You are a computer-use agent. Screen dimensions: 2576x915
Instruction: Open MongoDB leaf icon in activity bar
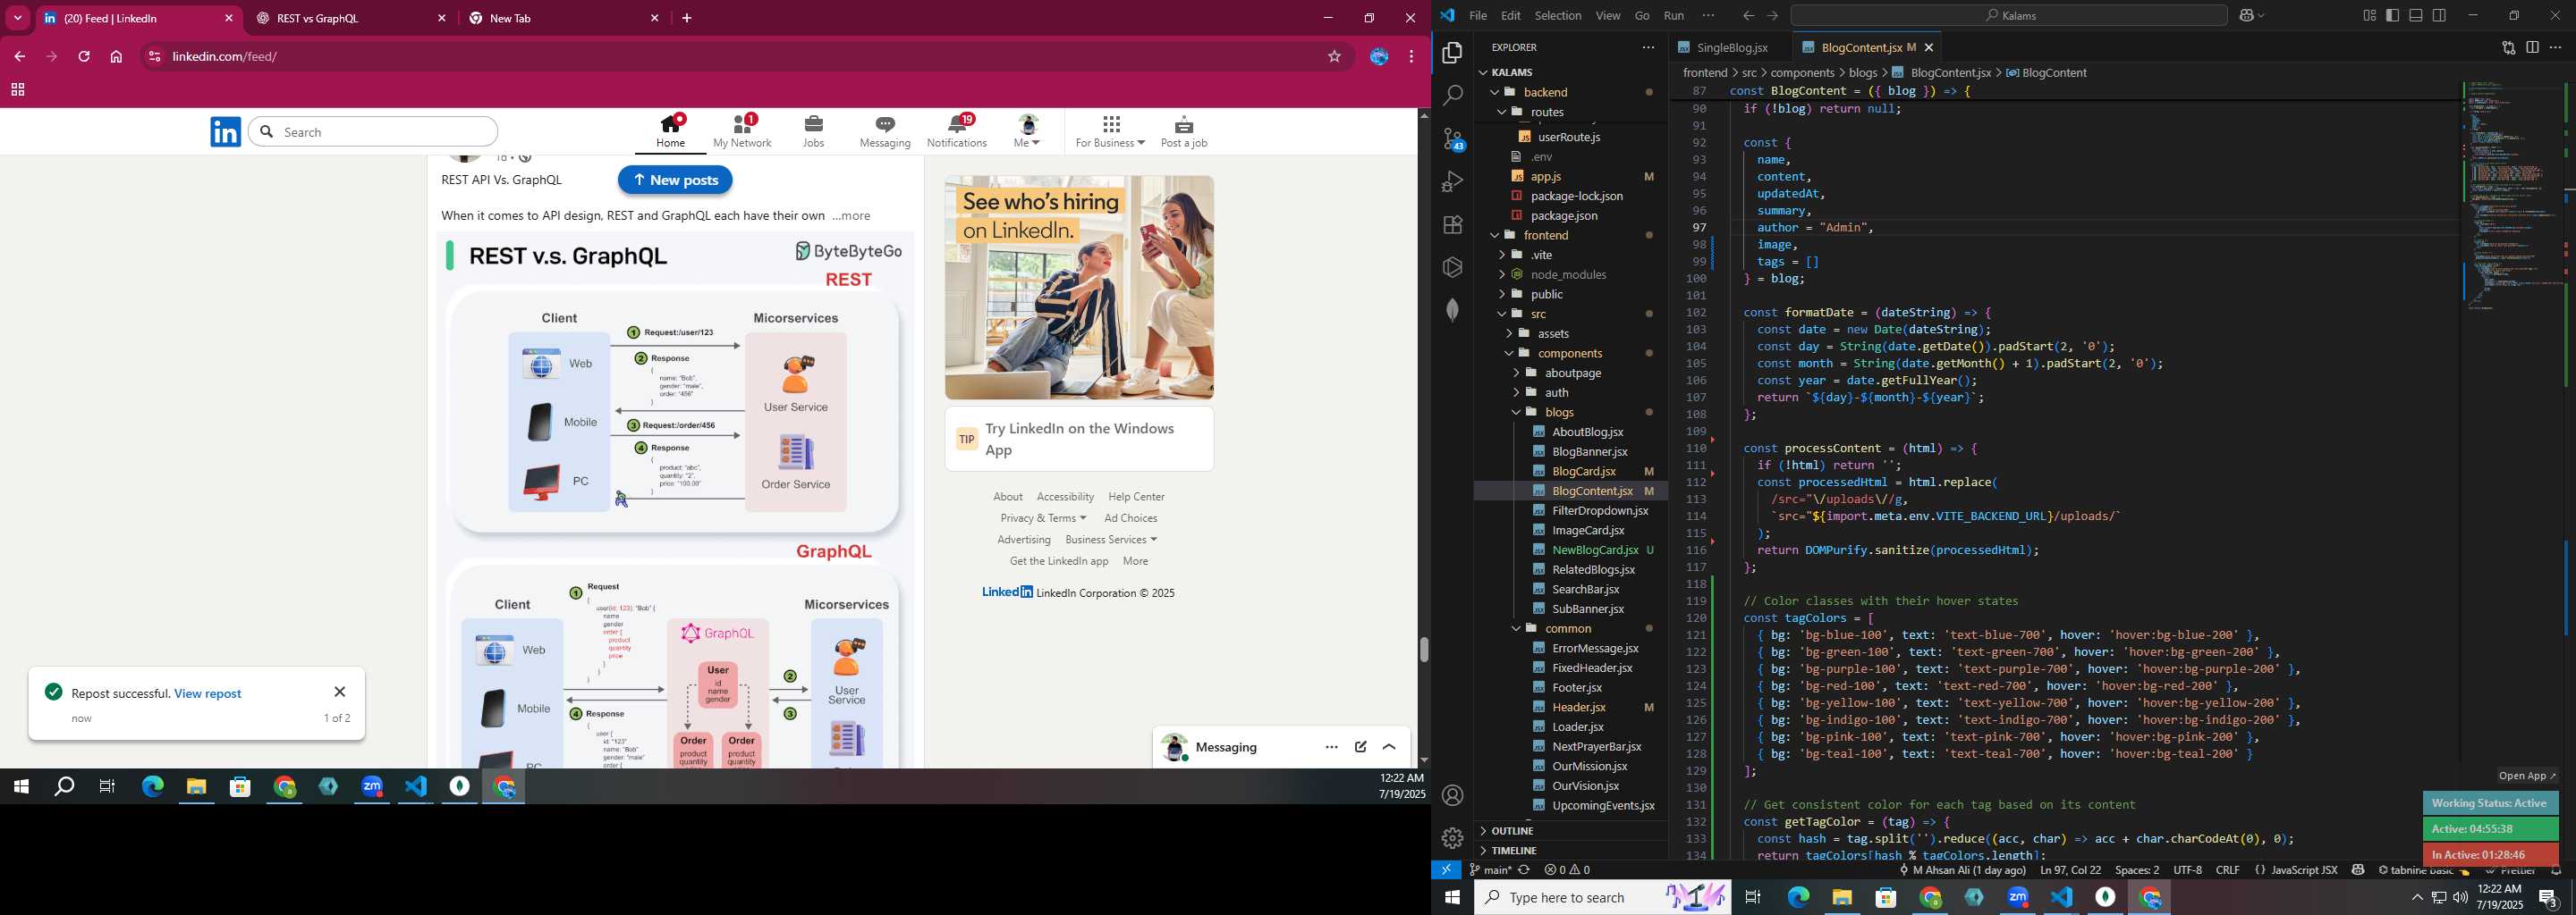point(1452,310)
